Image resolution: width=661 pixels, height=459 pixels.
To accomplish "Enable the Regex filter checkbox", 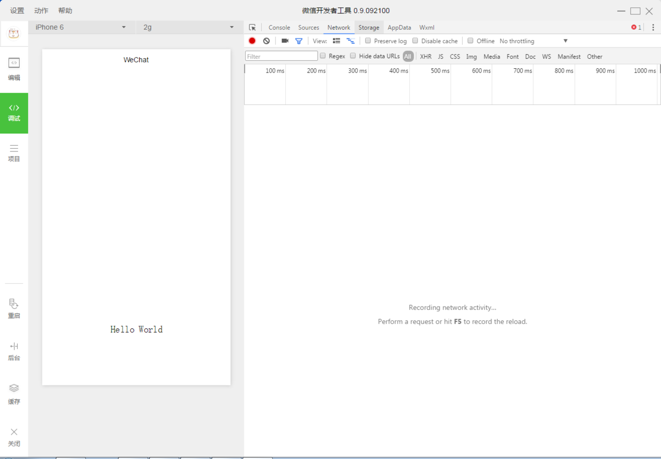I will [x=323, y=56].
